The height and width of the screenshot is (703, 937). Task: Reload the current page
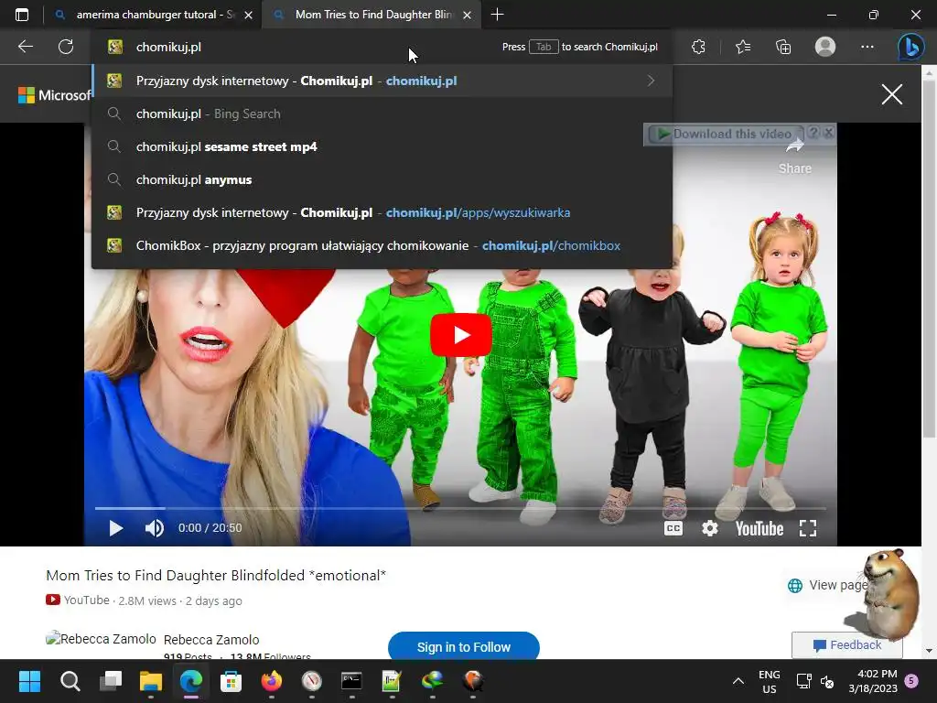[x=66, y=47]
